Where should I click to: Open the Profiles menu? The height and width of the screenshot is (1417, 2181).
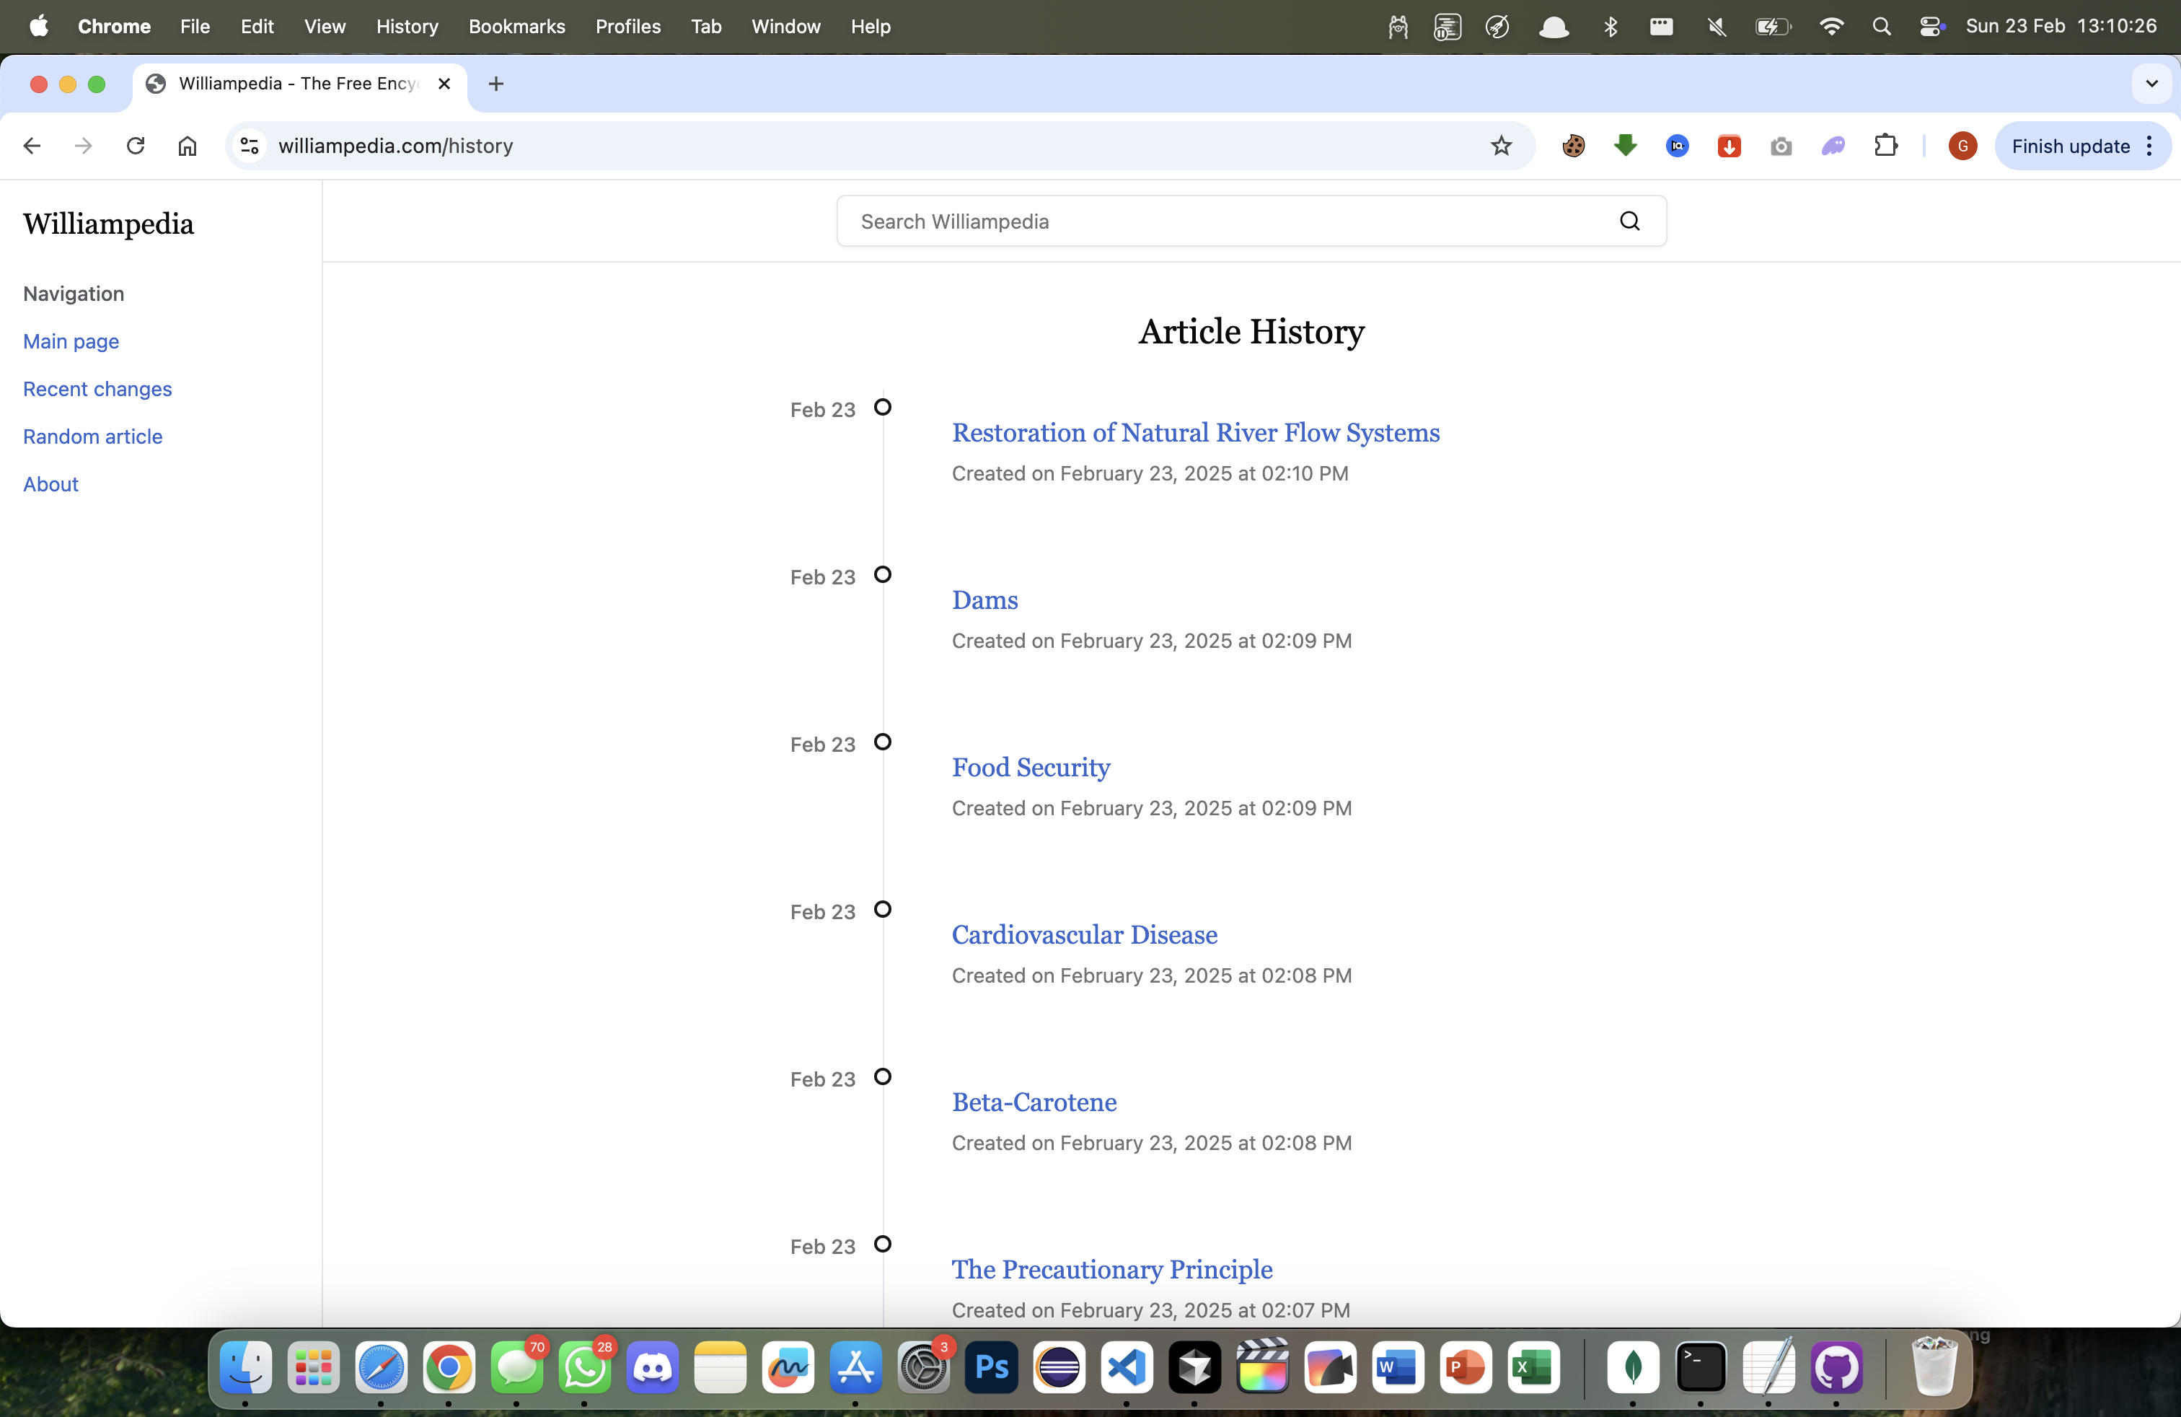pyautogui.click(x=627, y=27)
